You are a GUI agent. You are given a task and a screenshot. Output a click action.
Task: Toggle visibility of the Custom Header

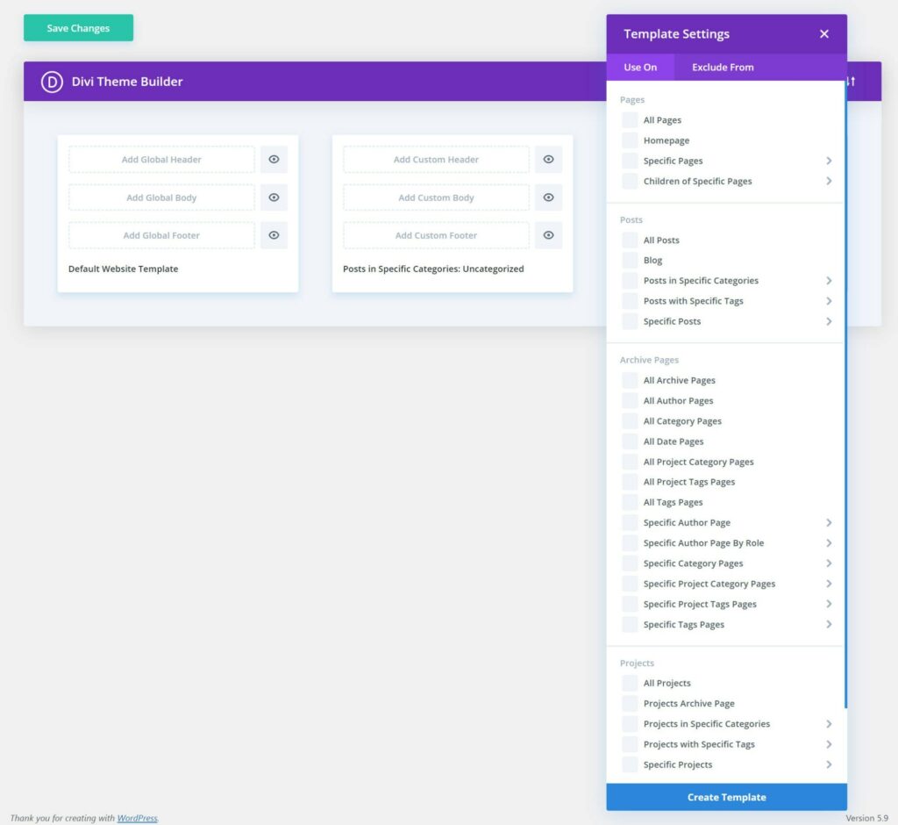pos(548,160)
